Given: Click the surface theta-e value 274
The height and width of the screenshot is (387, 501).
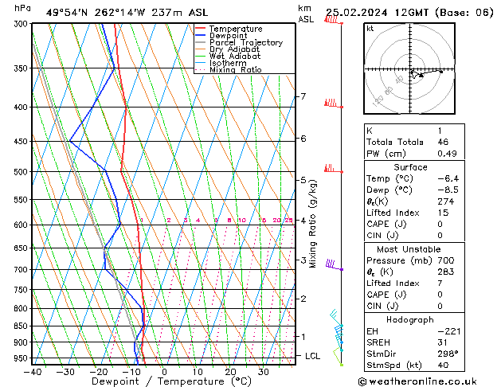Looking at the screenshot, I should (446, 201).
